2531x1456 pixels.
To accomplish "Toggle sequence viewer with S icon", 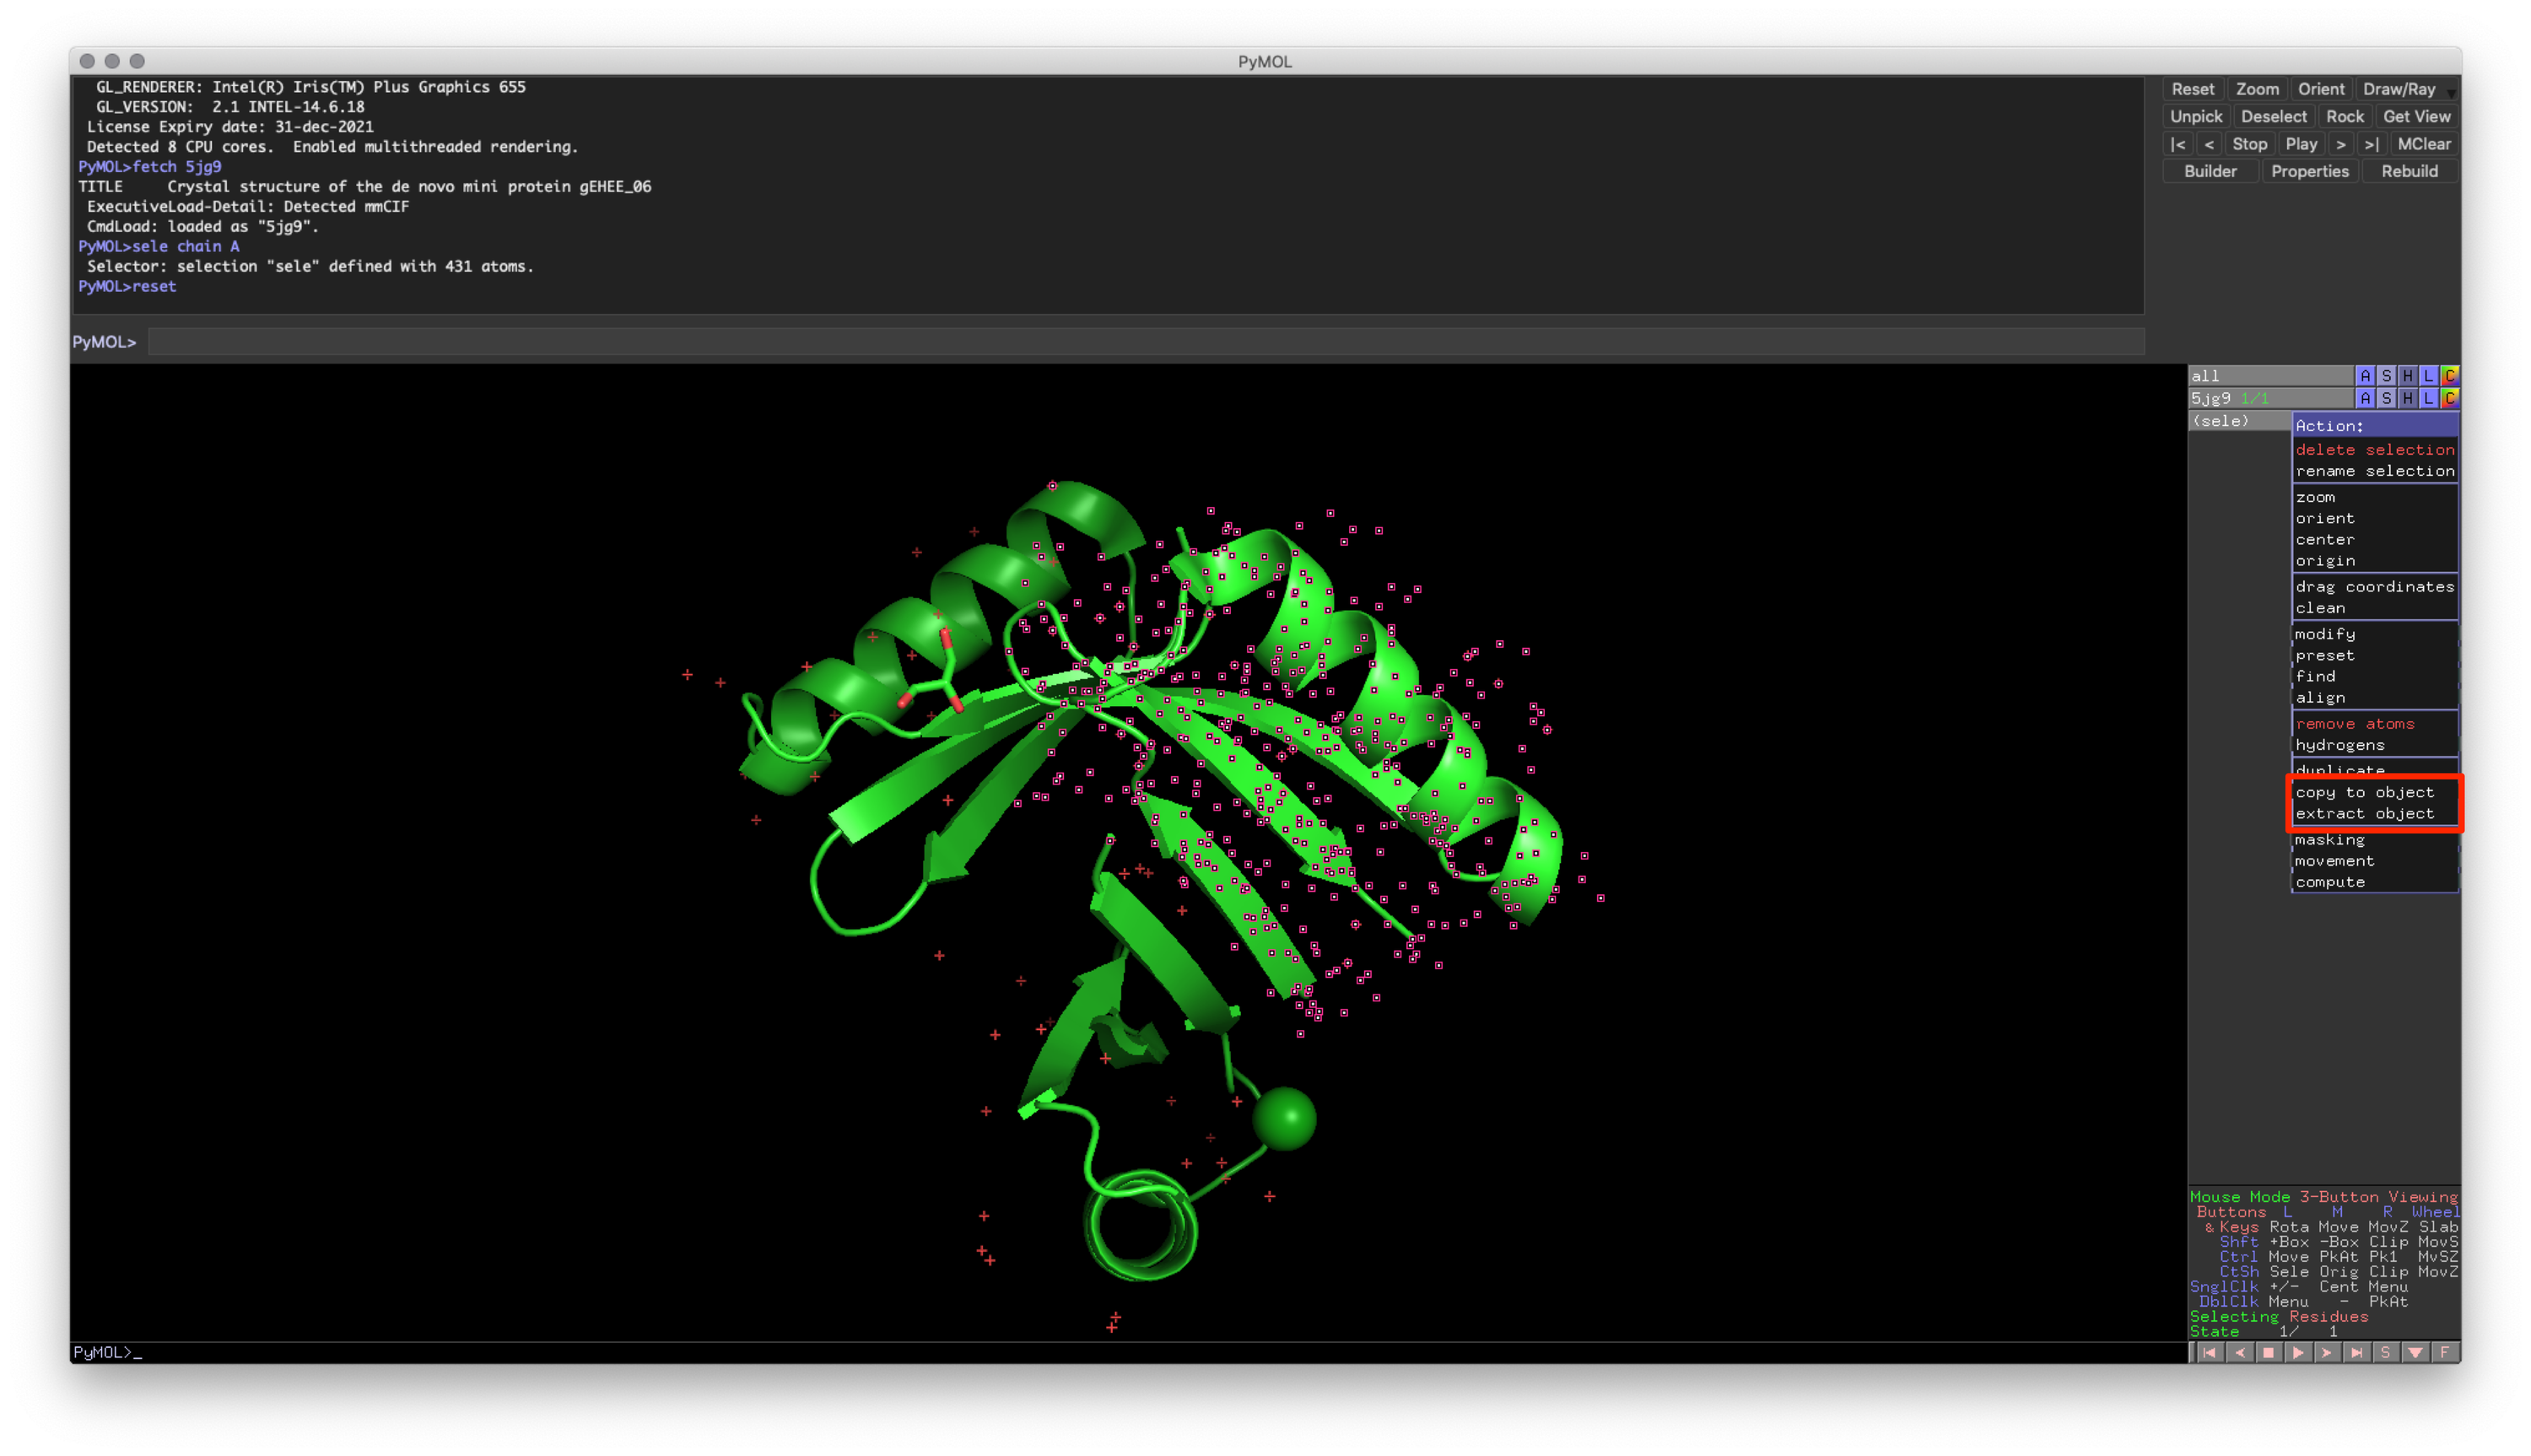I will click(2385, 1352).
